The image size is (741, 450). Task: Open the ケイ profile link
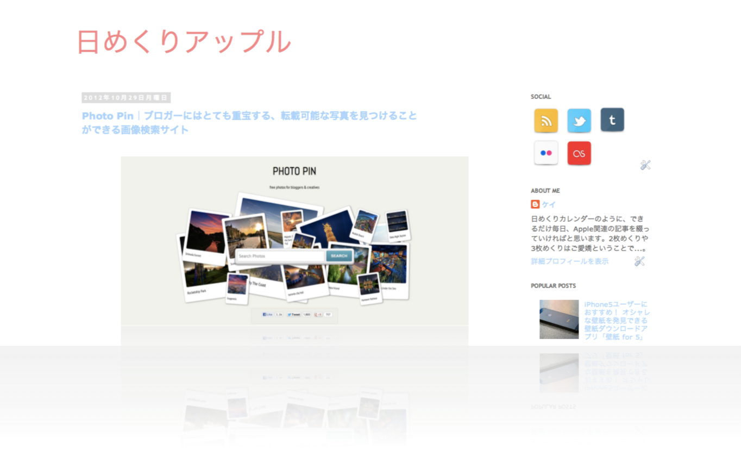pyautogui.click(x=549, y=204)
